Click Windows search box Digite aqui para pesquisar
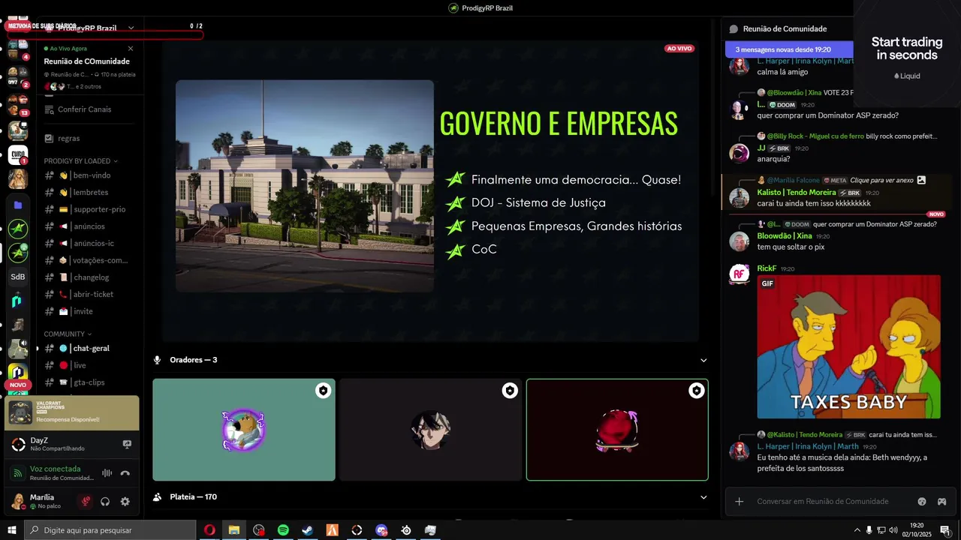This screenshot has height=540, width=961. click(x=110, y=530)
